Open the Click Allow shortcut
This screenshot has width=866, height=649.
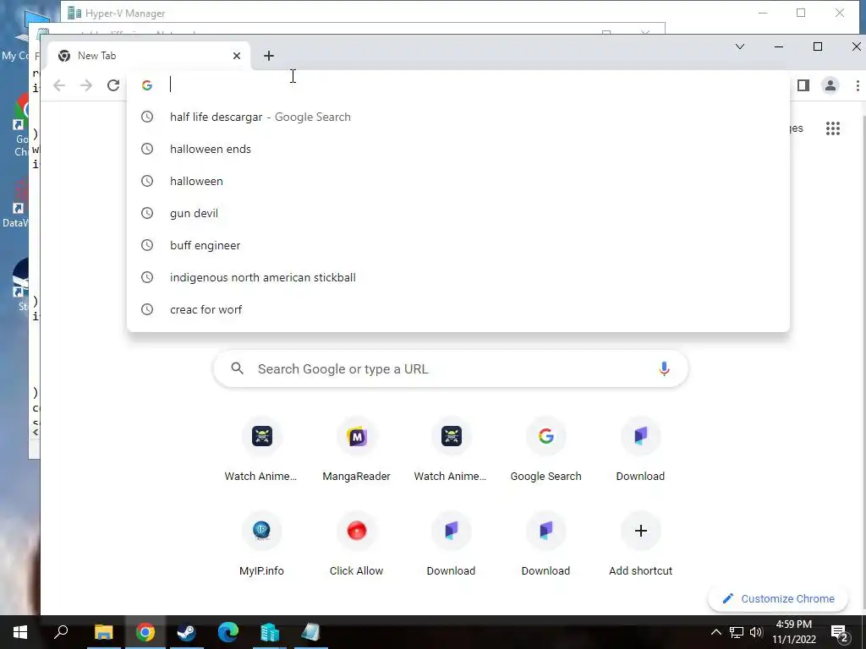(356, 543)
